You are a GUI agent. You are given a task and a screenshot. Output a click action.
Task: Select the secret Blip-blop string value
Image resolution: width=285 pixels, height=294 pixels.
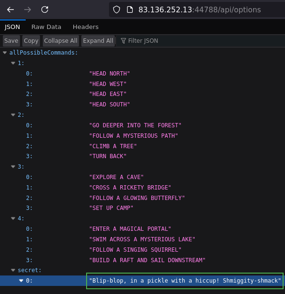tap(185, 281)
